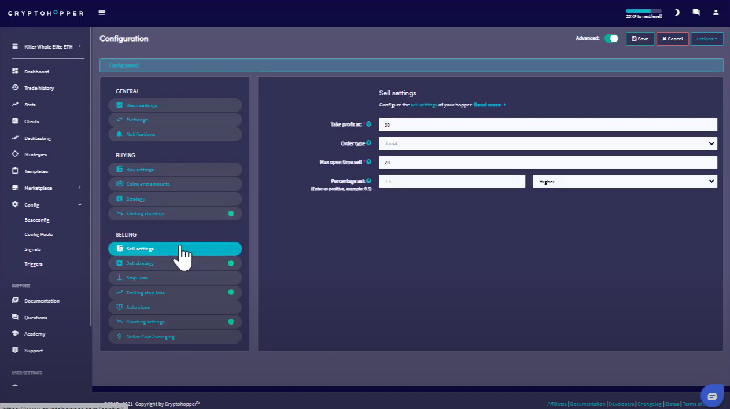Click help icon beside Order type
This screenshot has height=409, width=730.
coord(368,143)
